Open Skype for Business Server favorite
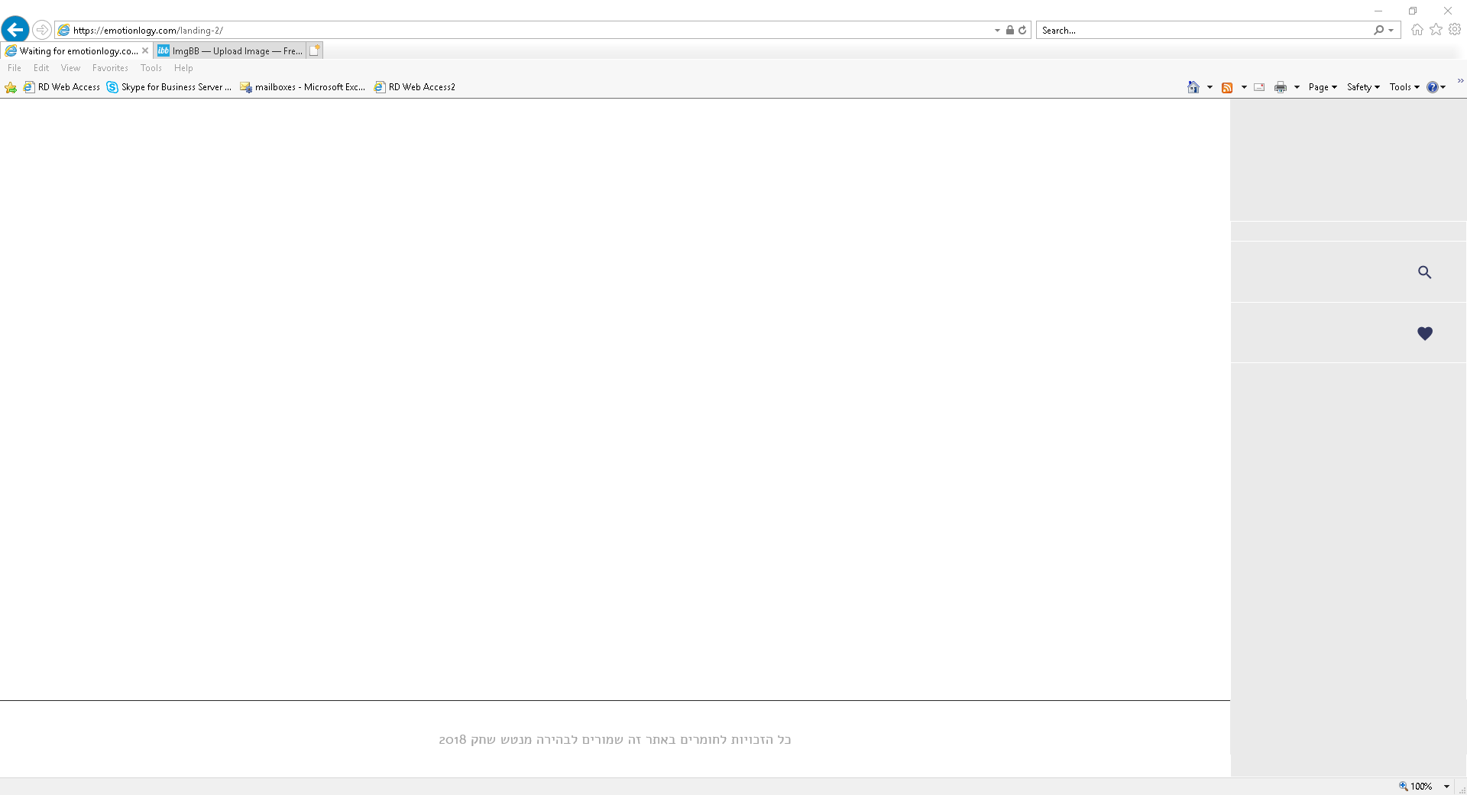 pyautogui.click(x=169, y=87)
